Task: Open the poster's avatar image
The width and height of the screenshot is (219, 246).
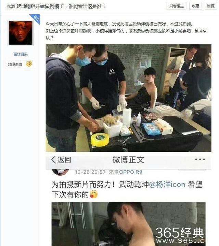Action: tap(21, 33)
